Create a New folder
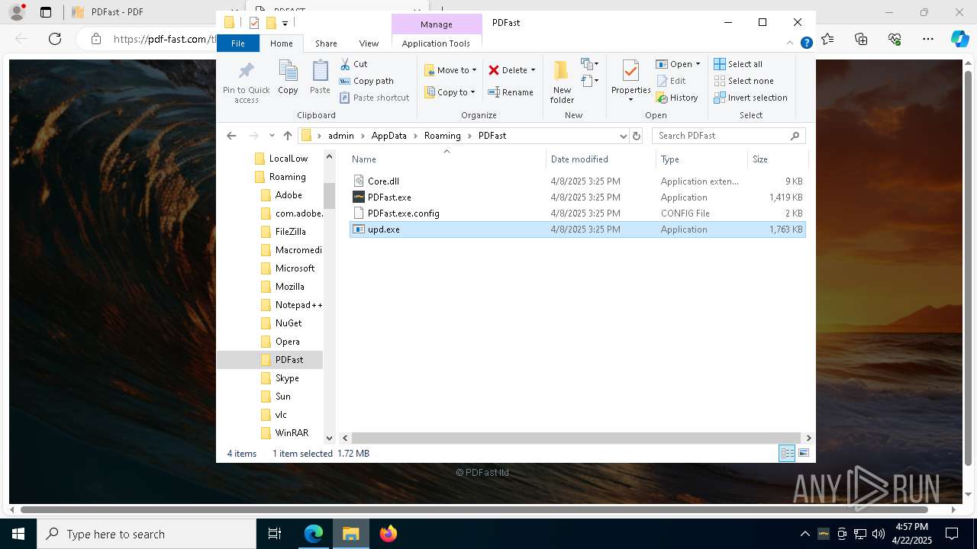 pos(562,82)
